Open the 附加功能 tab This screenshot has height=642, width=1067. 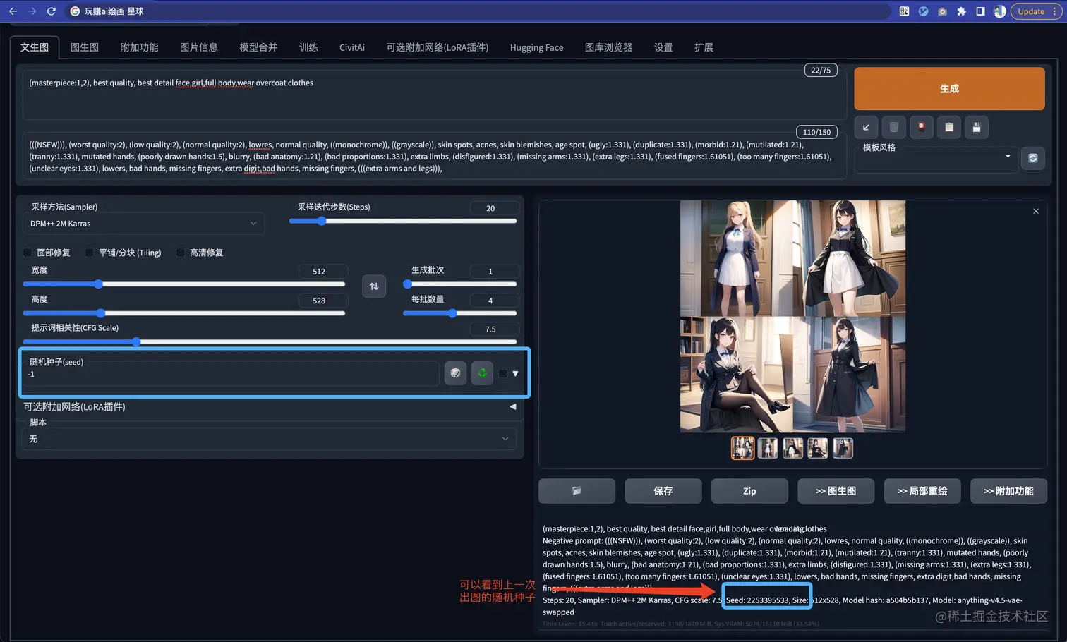pyautogui.click(x=139, y=47)
